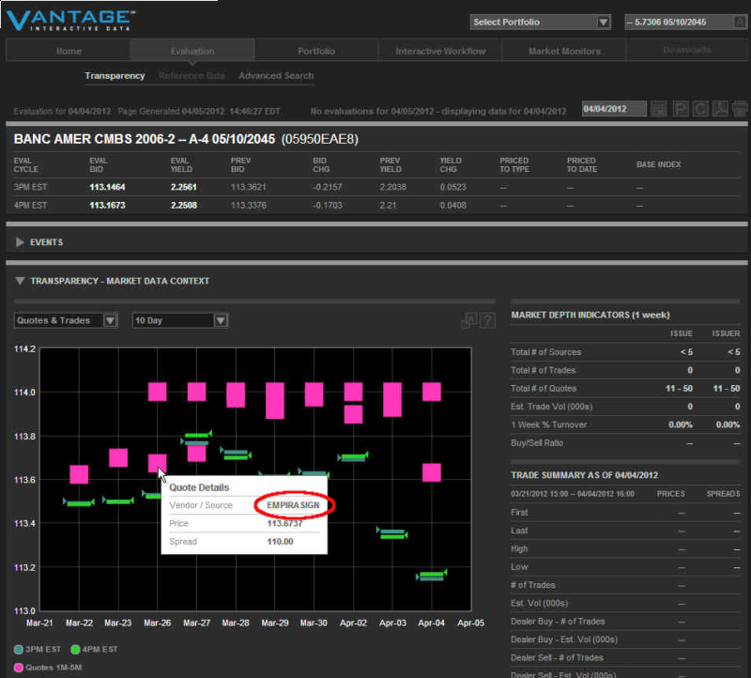Select the Mar-29 tall pink quote marker
The height and width of the screenshot is (678, 751).
coord(275,401)
